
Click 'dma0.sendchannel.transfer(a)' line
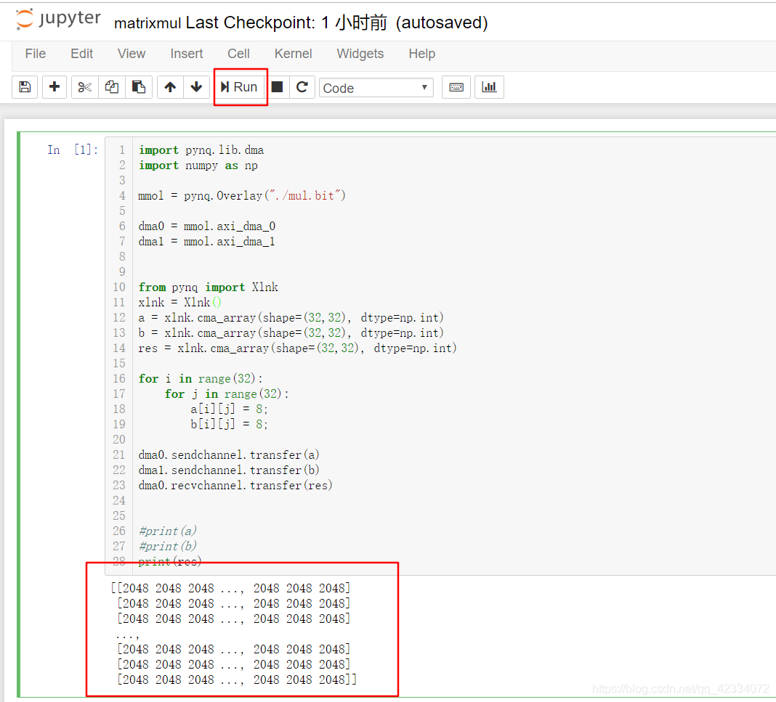tap(229, 455)
